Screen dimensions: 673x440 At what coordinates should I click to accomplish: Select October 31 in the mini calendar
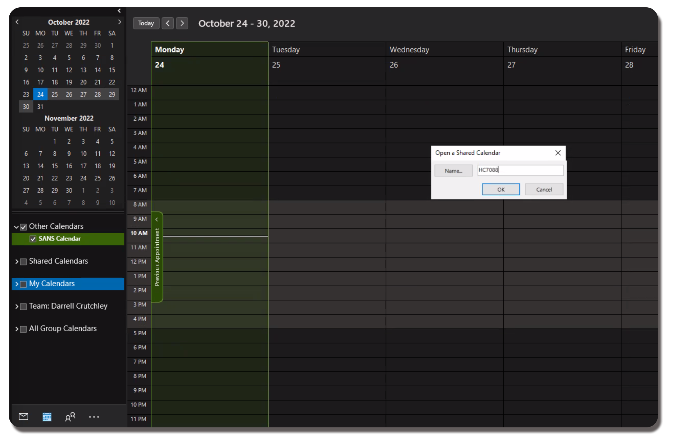pos(40,107)
